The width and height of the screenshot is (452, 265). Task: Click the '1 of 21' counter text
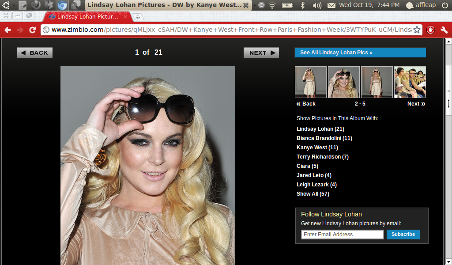coord(148,52)
